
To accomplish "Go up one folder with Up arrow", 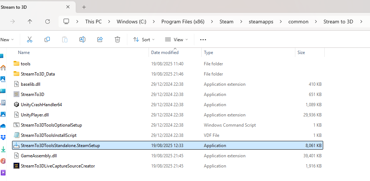I will coord(30,22).
